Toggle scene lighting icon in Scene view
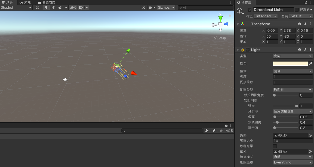The width and height of the screenshot is (314, 167). [46, 8]
